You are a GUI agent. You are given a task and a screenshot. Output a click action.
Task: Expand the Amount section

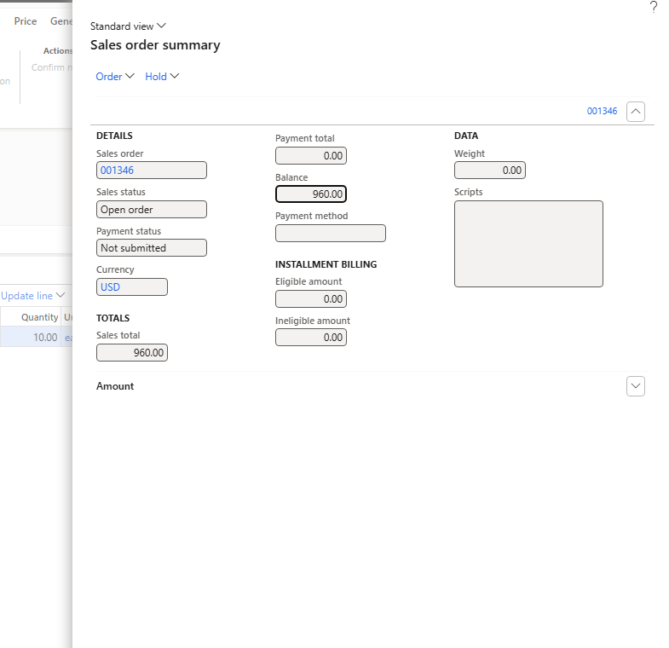pyautogui.click(x=635, y=386)
